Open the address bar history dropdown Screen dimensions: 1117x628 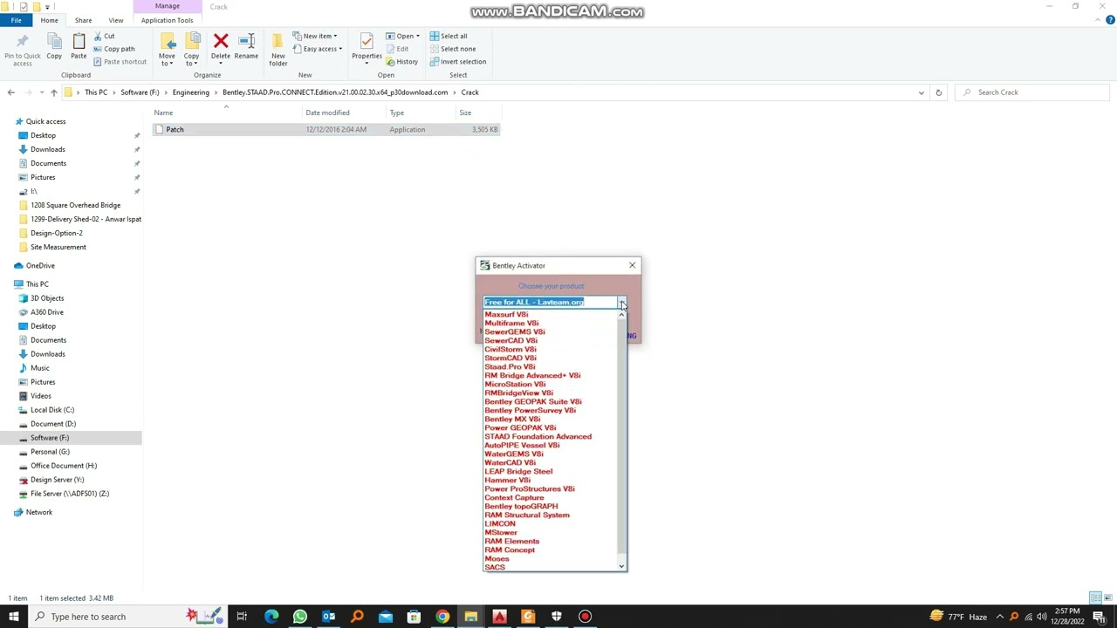point(921,92)
